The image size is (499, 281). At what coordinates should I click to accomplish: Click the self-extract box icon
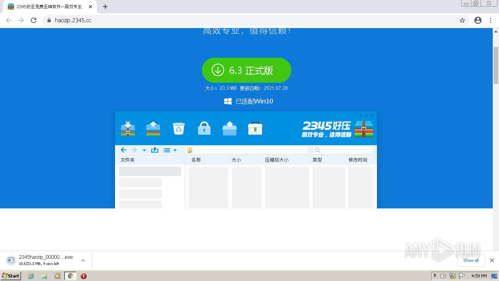pos(230,128)
